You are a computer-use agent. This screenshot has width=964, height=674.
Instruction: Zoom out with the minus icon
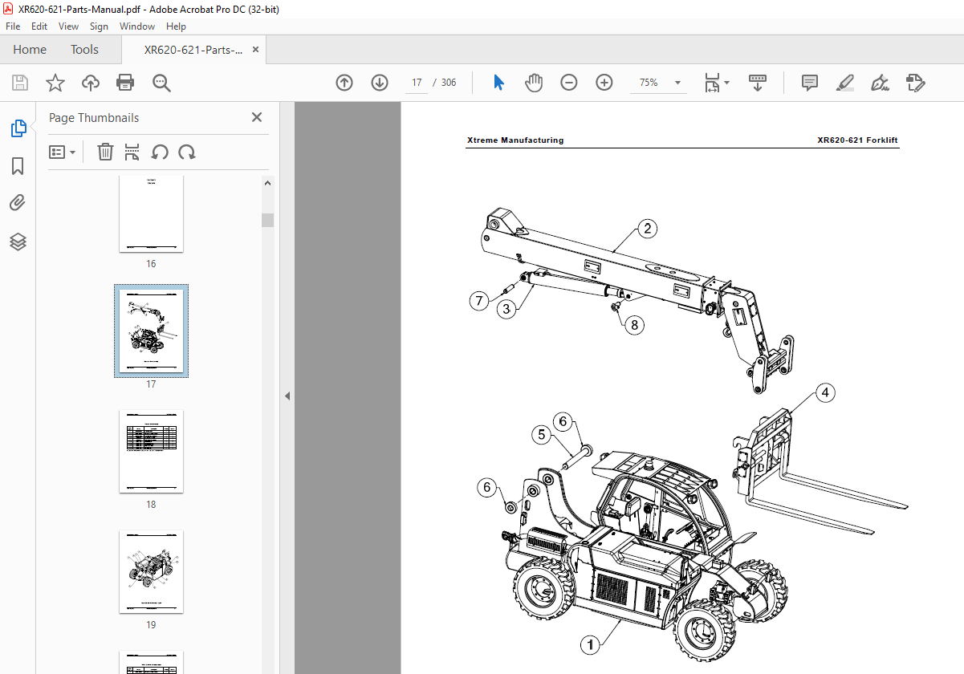[569, 83]
